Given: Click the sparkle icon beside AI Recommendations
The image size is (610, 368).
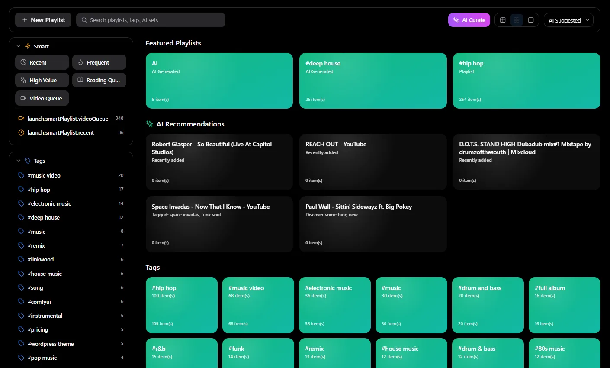Looking at the screenshot, I should (150, 124).
